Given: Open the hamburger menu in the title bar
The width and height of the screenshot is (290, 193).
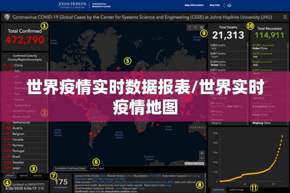Looking at the screenshot, I should tap(285, 17).
